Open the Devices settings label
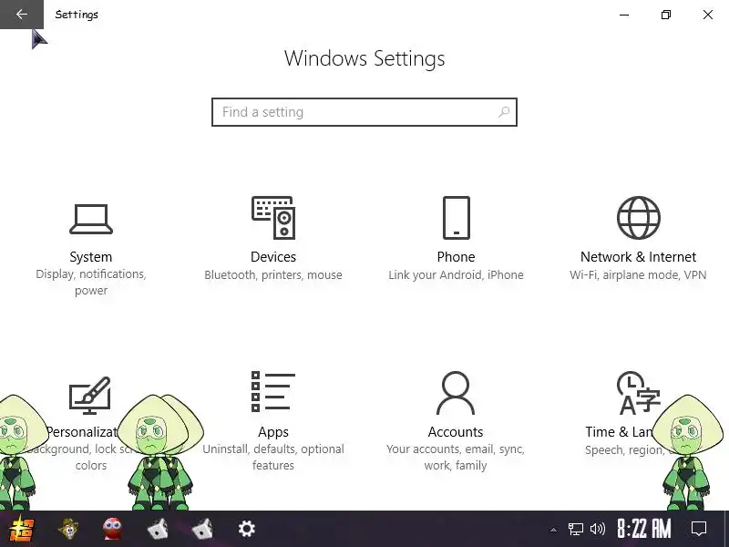The width and height of the screenshot is (729, 547). pos(273,257)
